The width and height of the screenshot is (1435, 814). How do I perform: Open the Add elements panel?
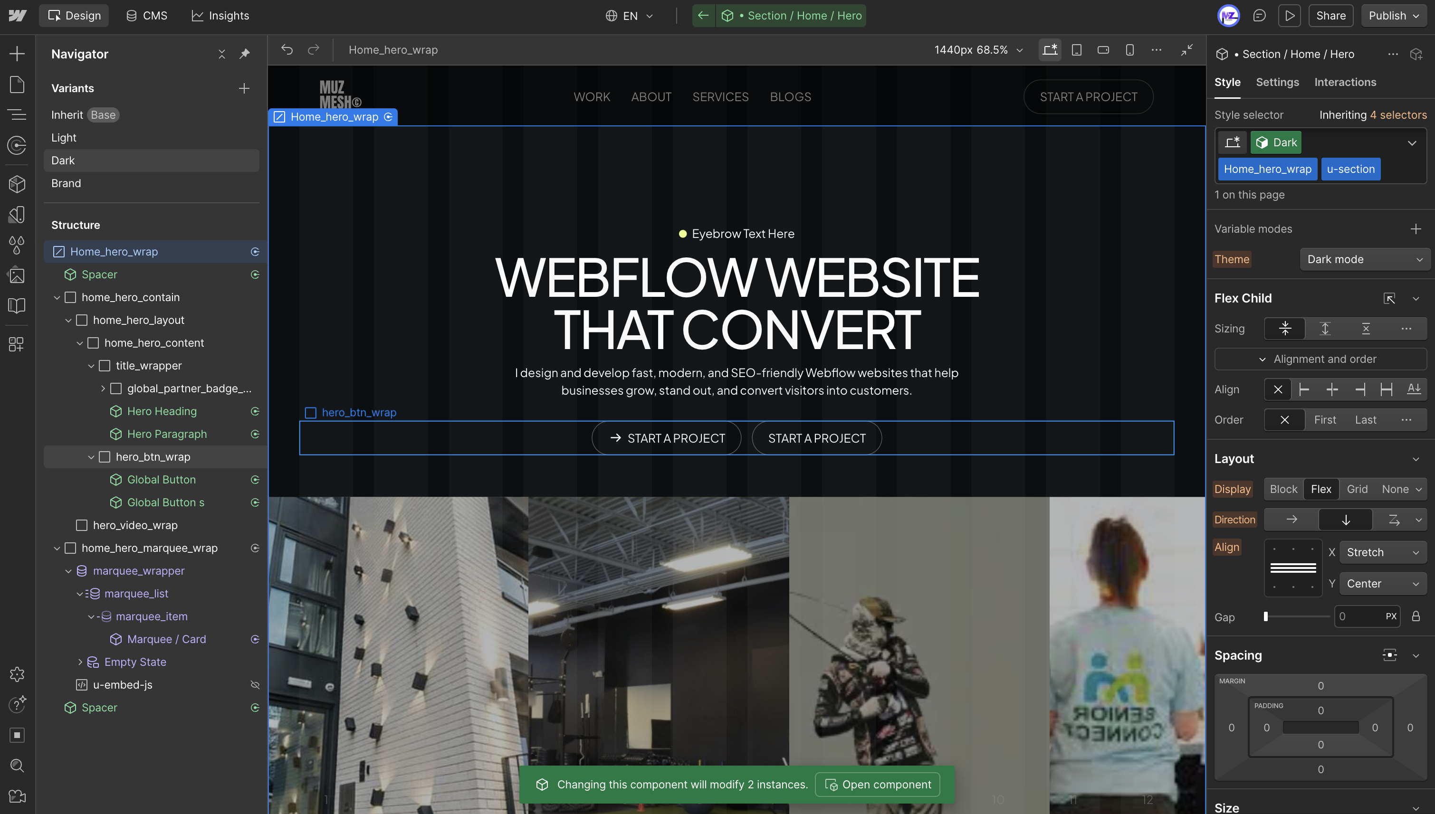pos(17,54)
